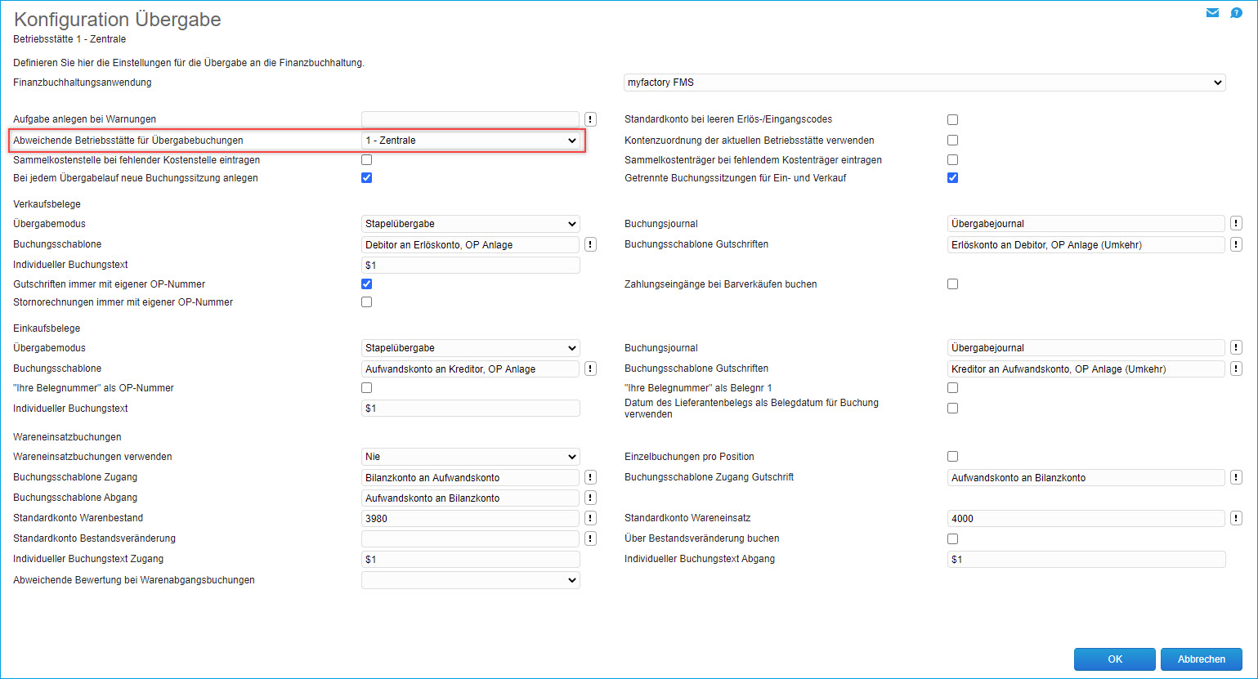
Task: Click Individueller Buchungstext Abgang field
Action: (x=1086, y=559)
